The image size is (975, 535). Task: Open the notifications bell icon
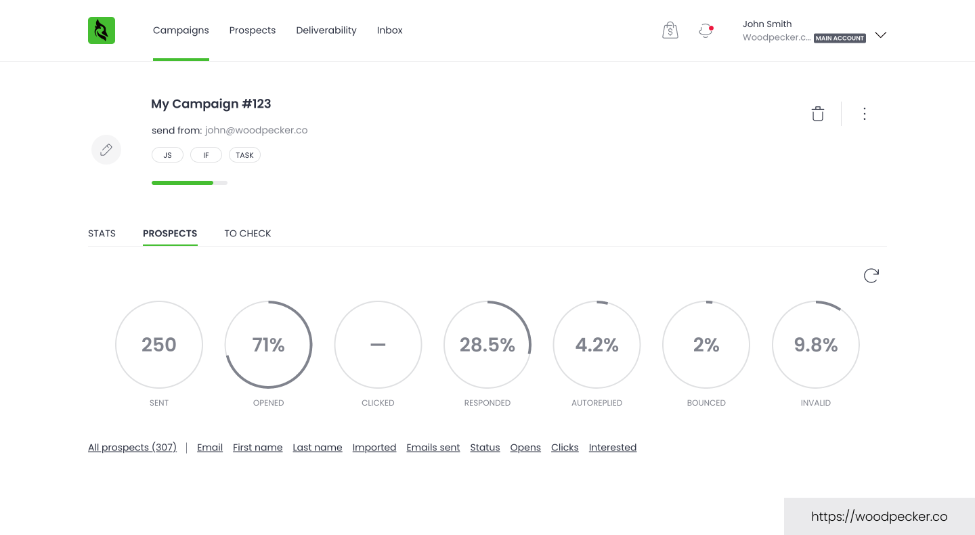(706, 30)
